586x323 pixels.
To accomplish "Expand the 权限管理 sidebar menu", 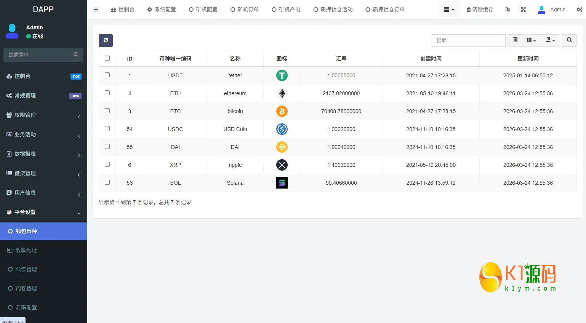I will (x=43, y=115).
